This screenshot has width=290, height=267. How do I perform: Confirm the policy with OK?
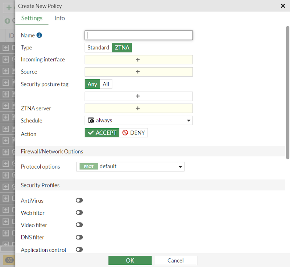130,260
